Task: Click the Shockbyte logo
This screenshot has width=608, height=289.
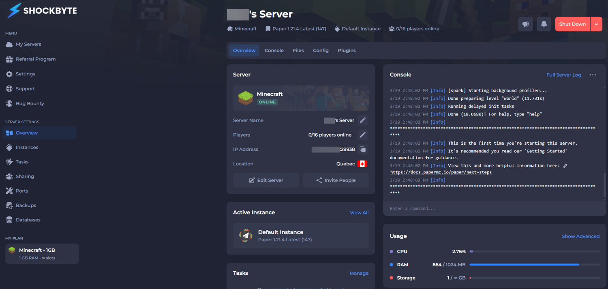Action: pos(42,11)
